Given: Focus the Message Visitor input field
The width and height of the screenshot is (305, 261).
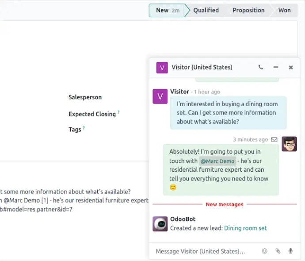Looking at the screenshot, I should click(x=206, y=251).
